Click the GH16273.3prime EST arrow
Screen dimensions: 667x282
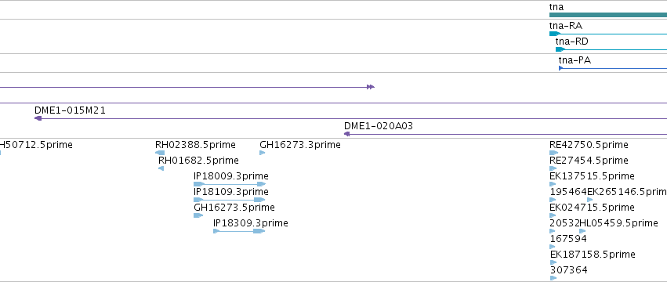click(262, 153)
